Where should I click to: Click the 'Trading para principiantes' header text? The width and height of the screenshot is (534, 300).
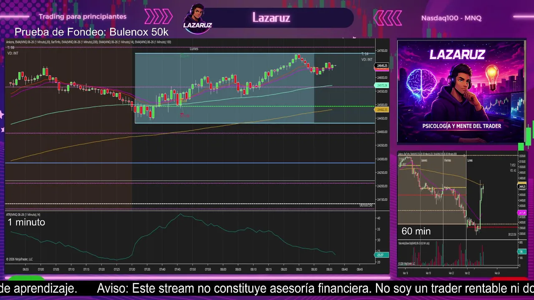(x=83, y=17)
